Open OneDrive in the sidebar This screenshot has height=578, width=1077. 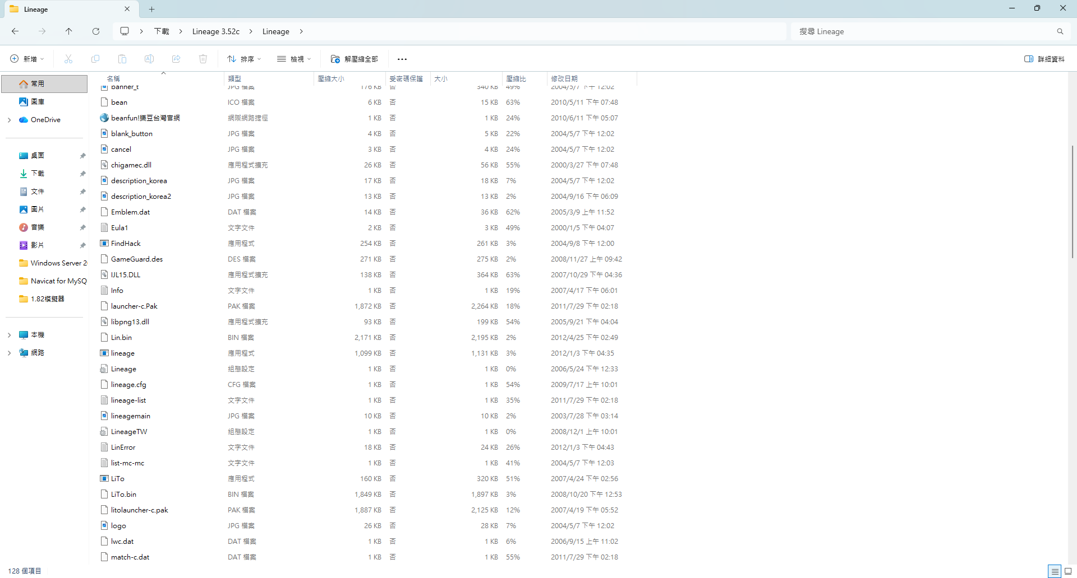[45, 120]
